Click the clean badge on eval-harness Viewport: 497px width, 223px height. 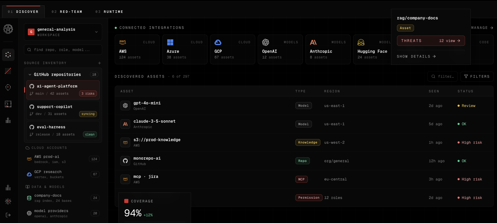[x=90, y=134]
